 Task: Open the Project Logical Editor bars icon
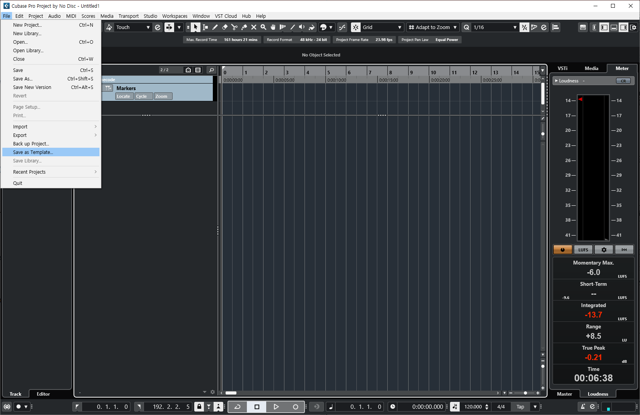click(555, 27)
